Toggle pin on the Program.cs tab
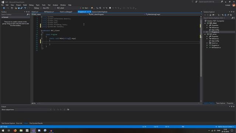Image resolution: width=236 pixels, height=133 pixels. coord(88,12)
